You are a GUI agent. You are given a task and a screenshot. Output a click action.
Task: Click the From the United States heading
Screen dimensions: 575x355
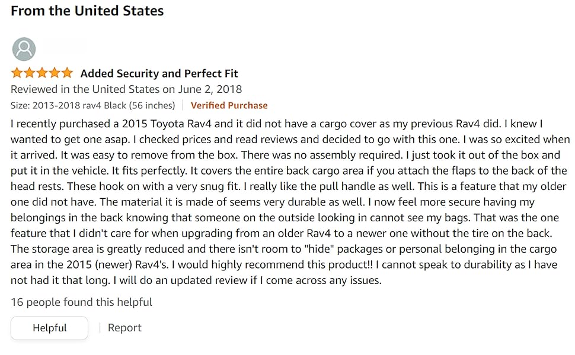(x=87, y=11)
